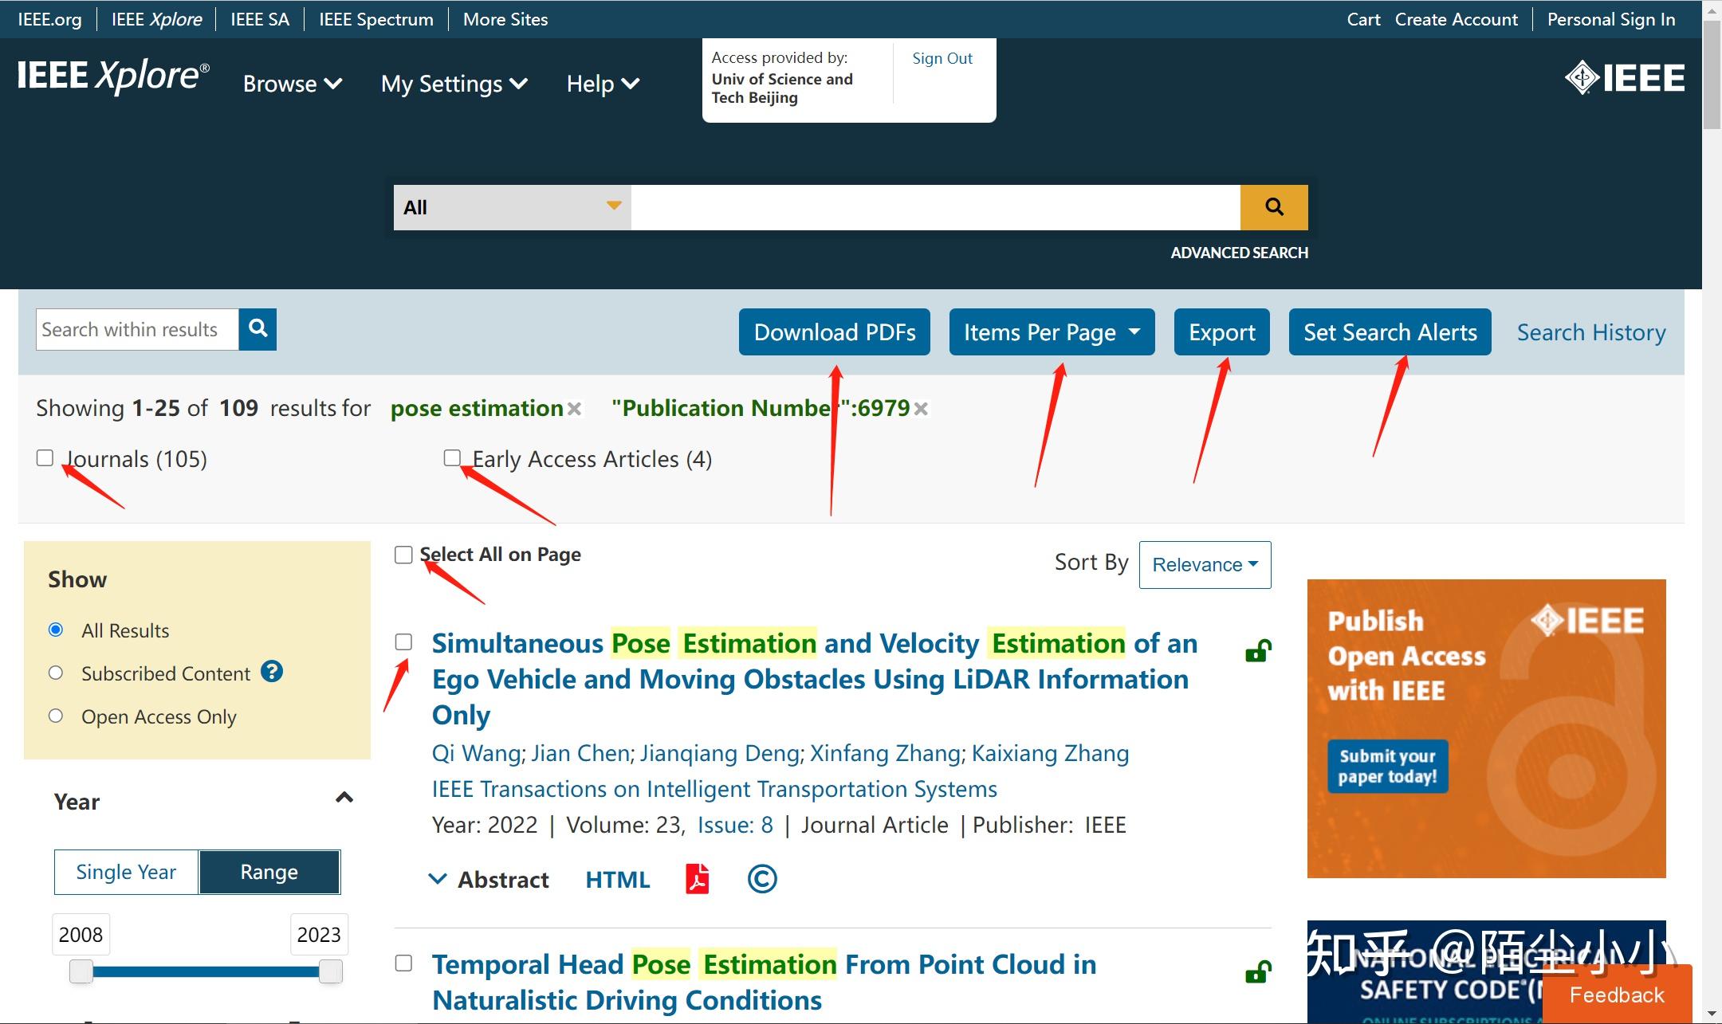Collapse the Year filter section

344,798
